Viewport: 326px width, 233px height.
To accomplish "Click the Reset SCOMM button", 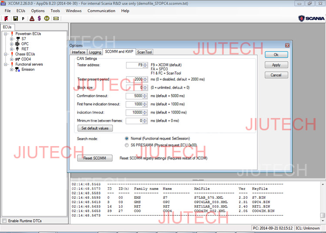I will click(x=95, y=158).
